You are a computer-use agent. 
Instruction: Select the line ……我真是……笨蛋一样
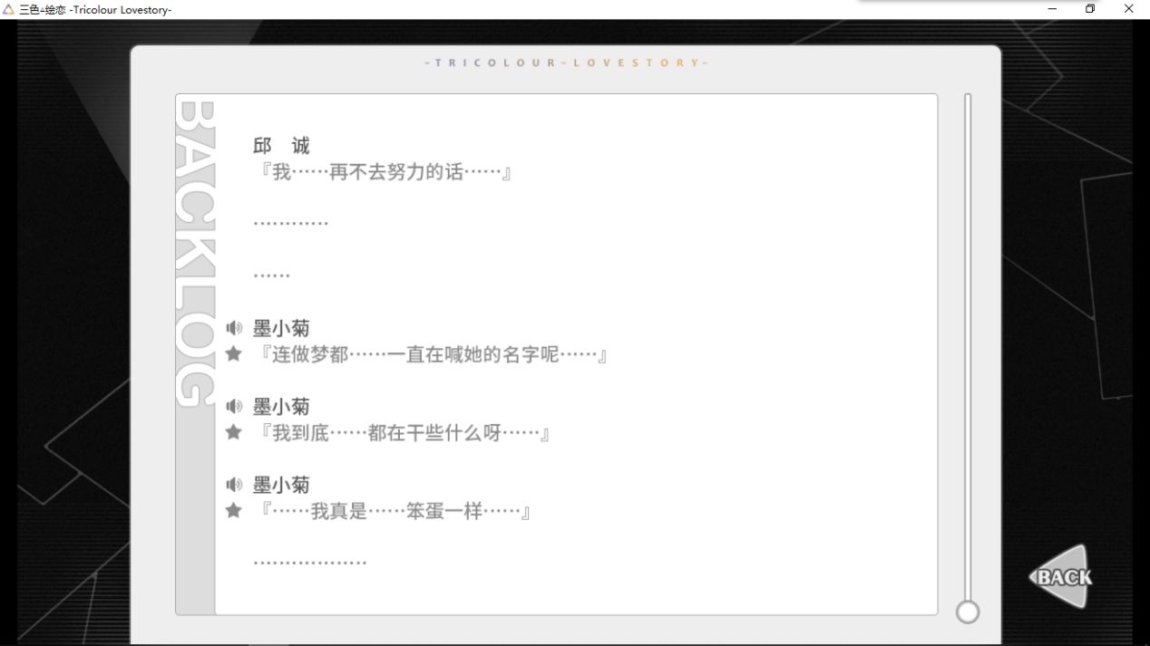coord(395,512)
